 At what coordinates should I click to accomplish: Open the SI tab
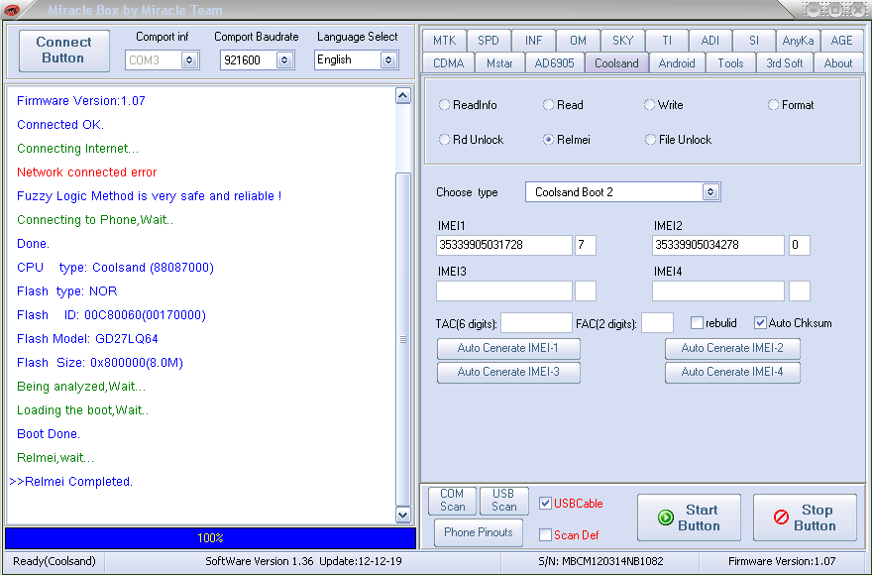[x=753, y=41]
